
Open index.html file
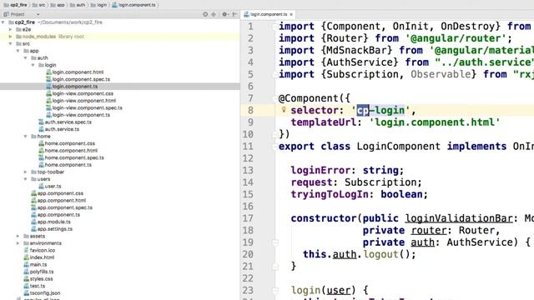click(39, 257)
